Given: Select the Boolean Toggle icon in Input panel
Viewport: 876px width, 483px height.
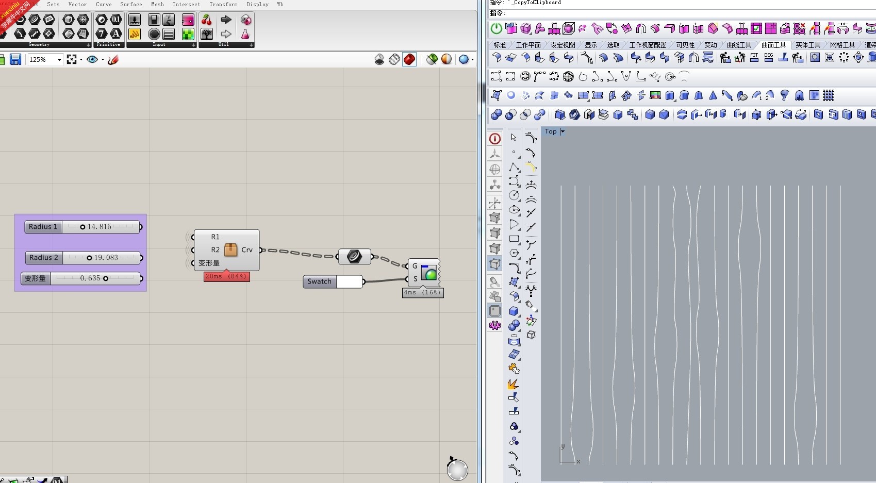Looking at the screenshot, I should coord(154,20).
